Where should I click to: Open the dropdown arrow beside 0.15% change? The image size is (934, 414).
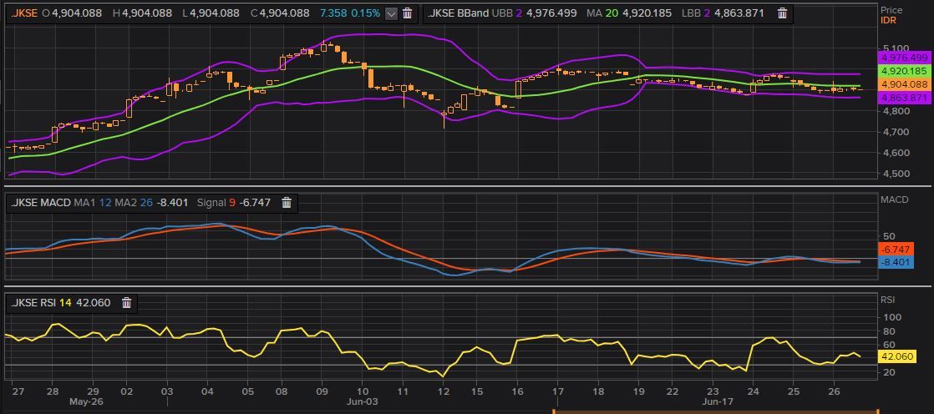point(391,13)
